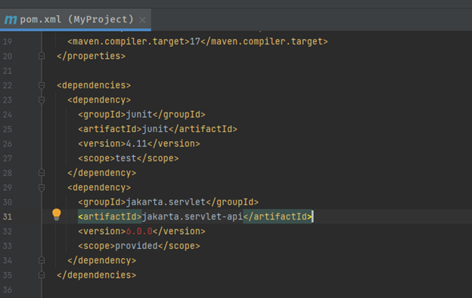This screenshot has width=472, height=298.
Task: Close the pom.xml (MyProject) tab
Action: 142,20
